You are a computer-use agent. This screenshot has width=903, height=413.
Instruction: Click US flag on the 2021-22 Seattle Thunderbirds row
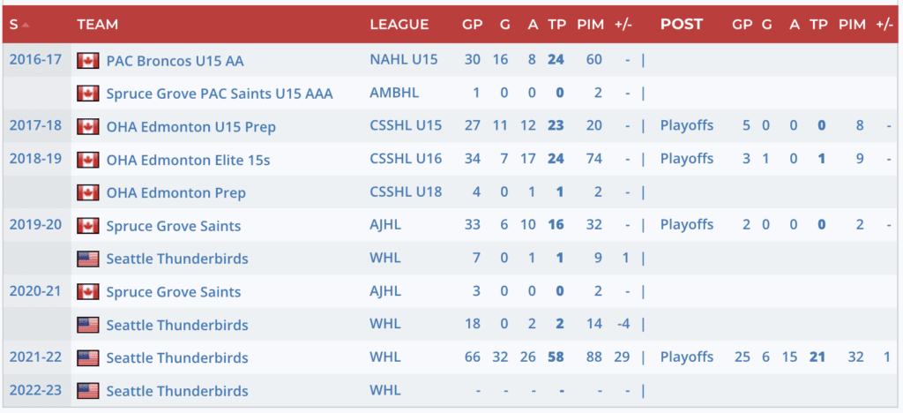click(87, 358)
